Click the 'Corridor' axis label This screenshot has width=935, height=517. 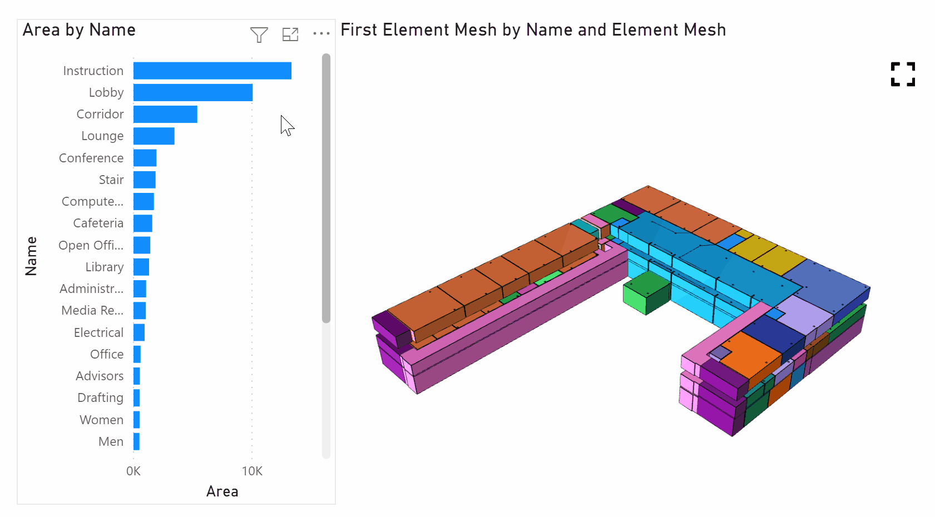tap(100, 114)
